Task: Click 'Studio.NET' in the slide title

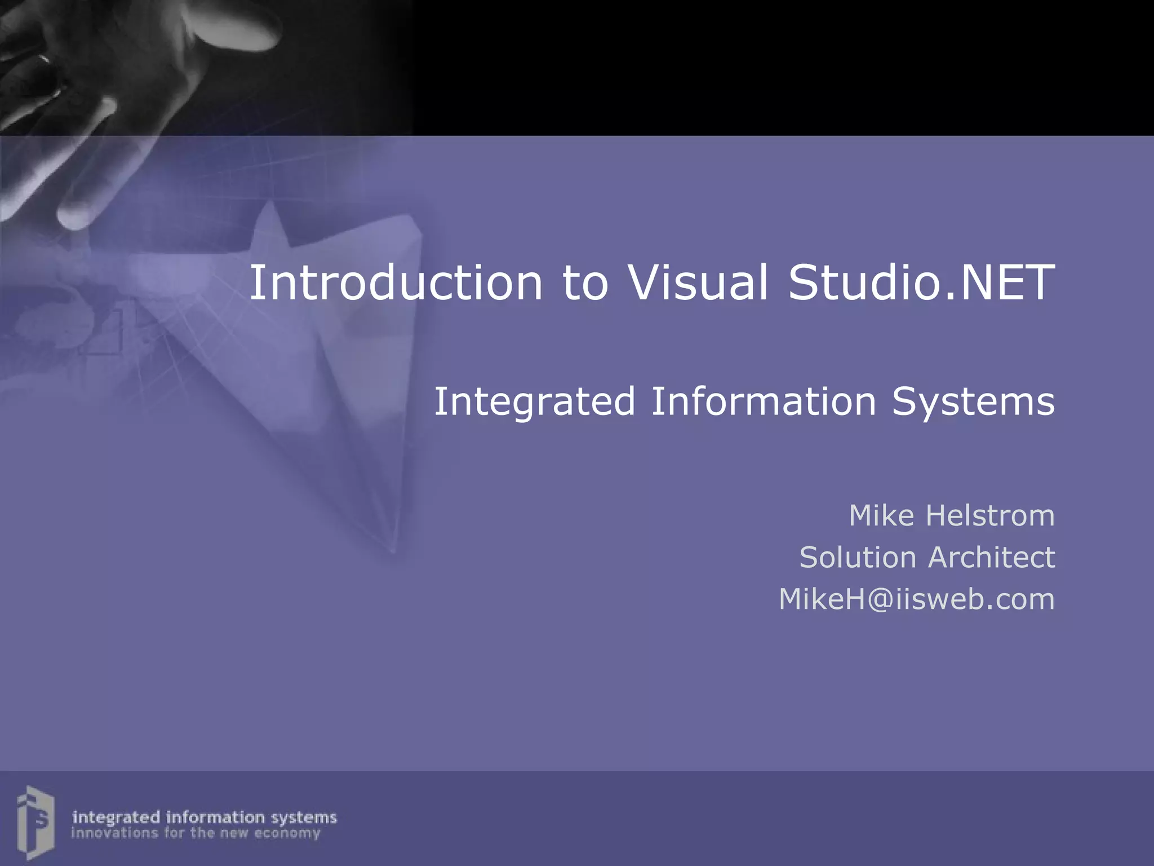Action: click(x=921, y=282)
